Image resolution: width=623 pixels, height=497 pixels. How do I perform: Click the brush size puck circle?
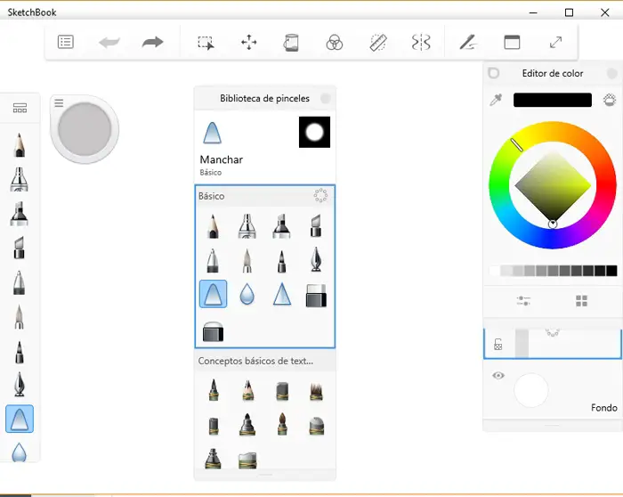tap(85, 129)
